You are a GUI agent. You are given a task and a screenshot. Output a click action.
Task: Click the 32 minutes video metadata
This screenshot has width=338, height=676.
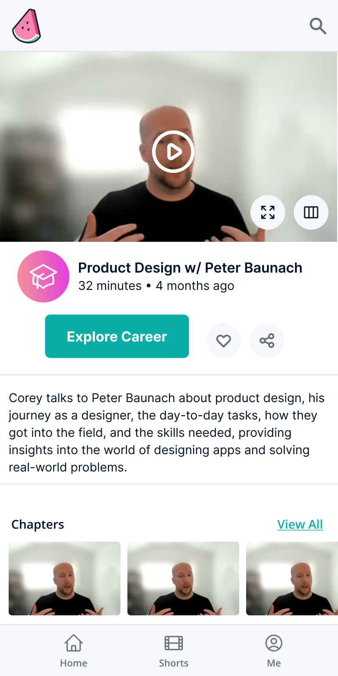110,286
